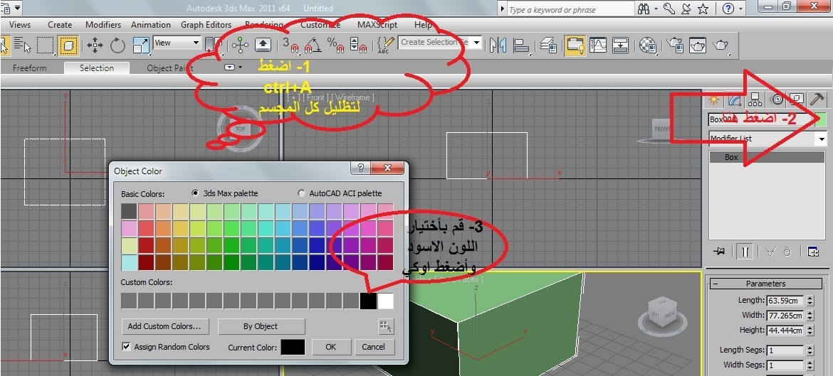
Task: Open the Modifiers menu
Action: 103,24
